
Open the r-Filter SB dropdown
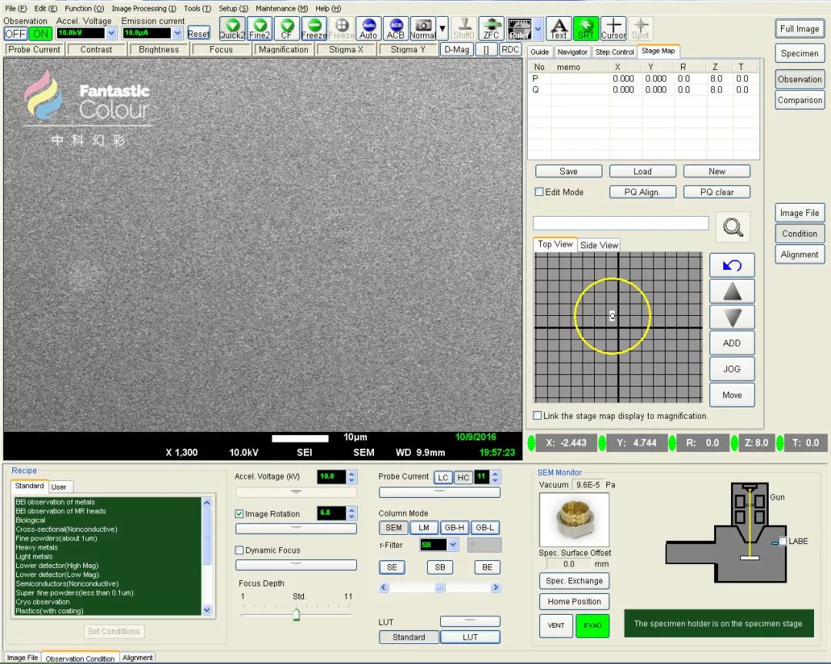point(452,545)
